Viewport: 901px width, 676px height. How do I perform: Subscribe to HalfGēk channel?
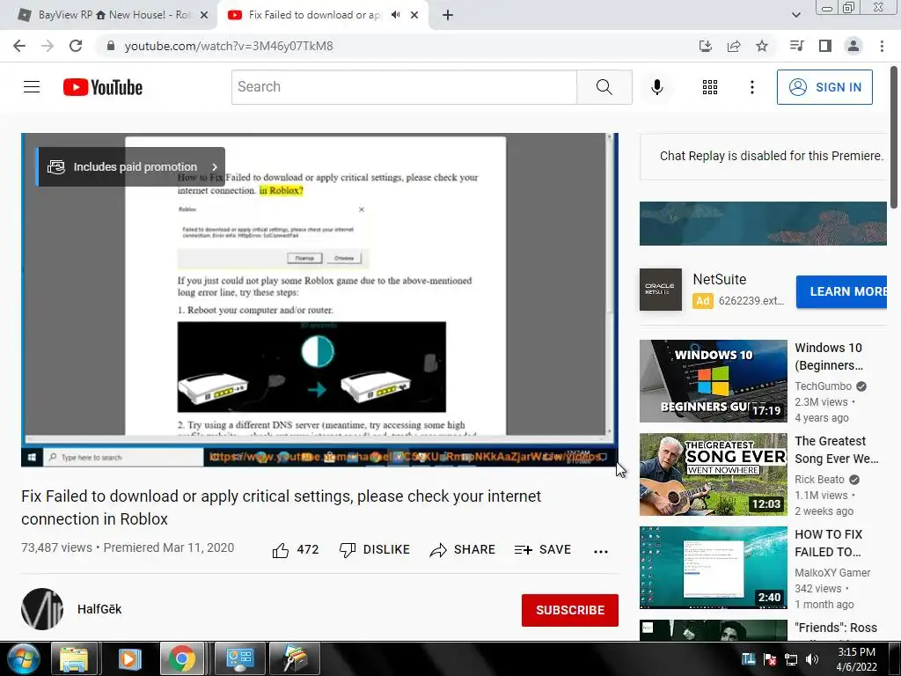570,610
